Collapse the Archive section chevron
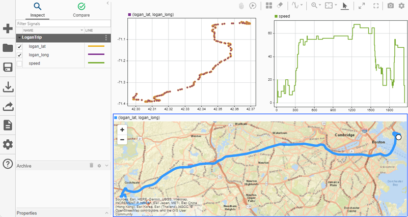 tap(106, 166)
